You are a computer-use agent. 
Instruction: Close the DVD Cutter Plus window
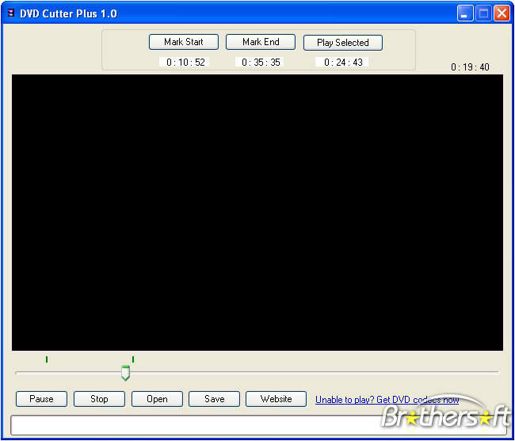point(502,13)
